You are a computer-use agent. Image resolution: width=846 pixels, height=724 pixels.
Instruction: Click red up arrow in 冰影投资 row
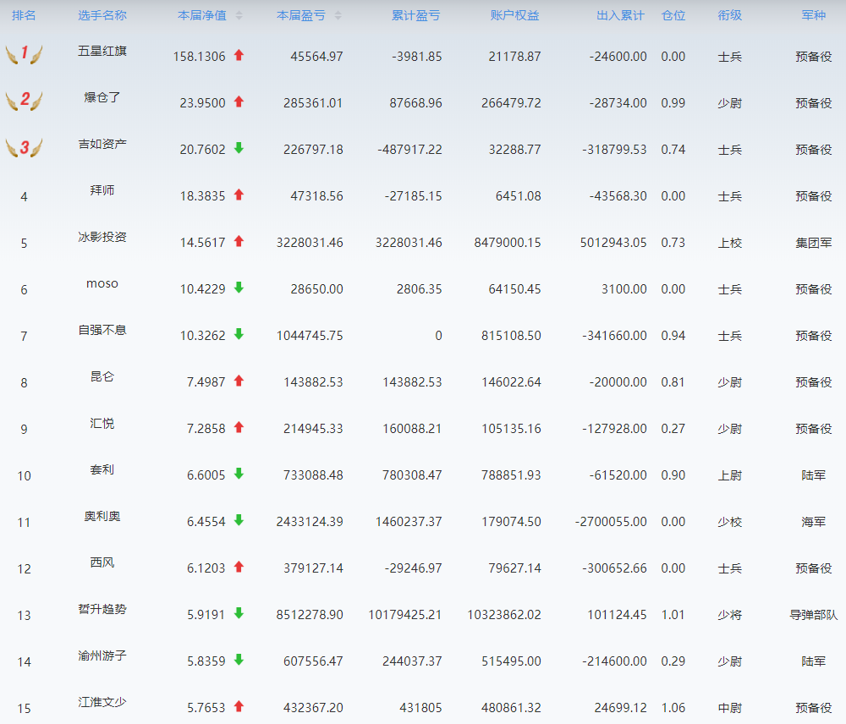(x=239, y=241)
